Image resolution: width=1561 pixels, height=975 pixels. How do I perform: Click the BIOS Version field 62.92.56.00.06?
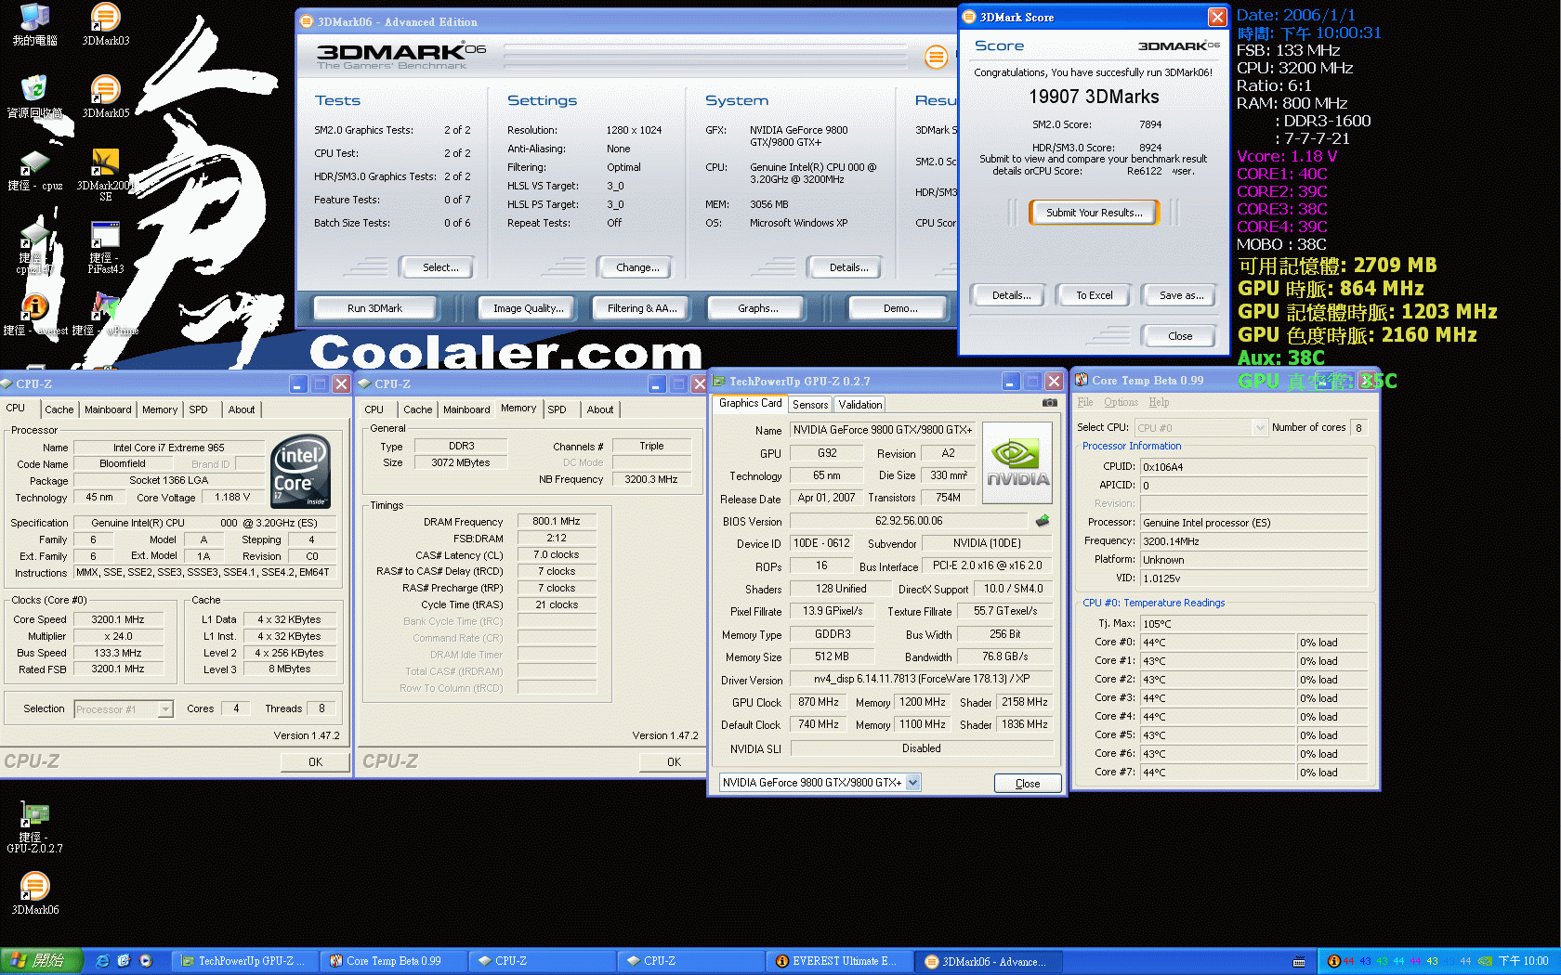pyautogui.click(x=909, y=521)
